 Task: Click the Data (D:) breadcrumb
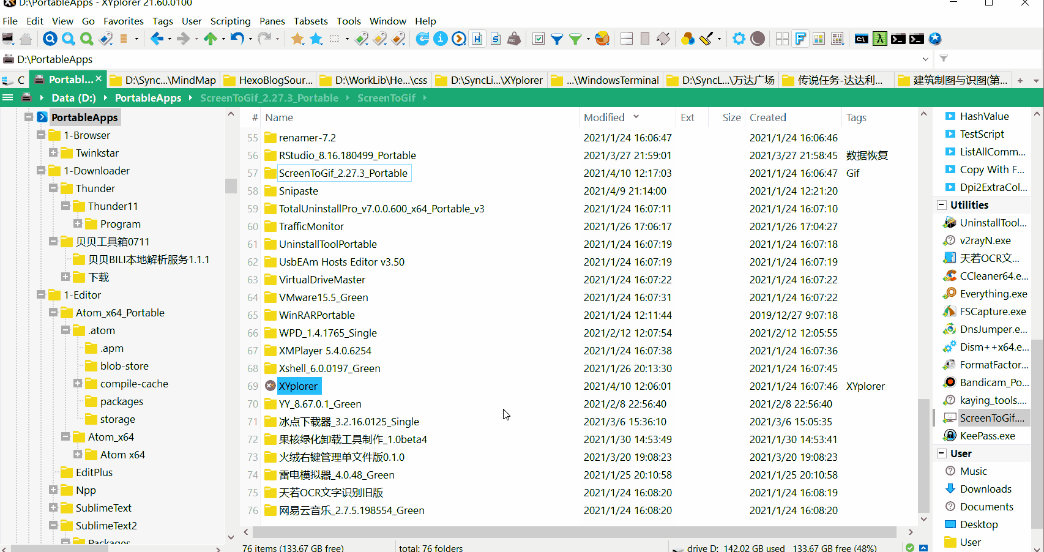pyautogui.click(x=73, y=98)
